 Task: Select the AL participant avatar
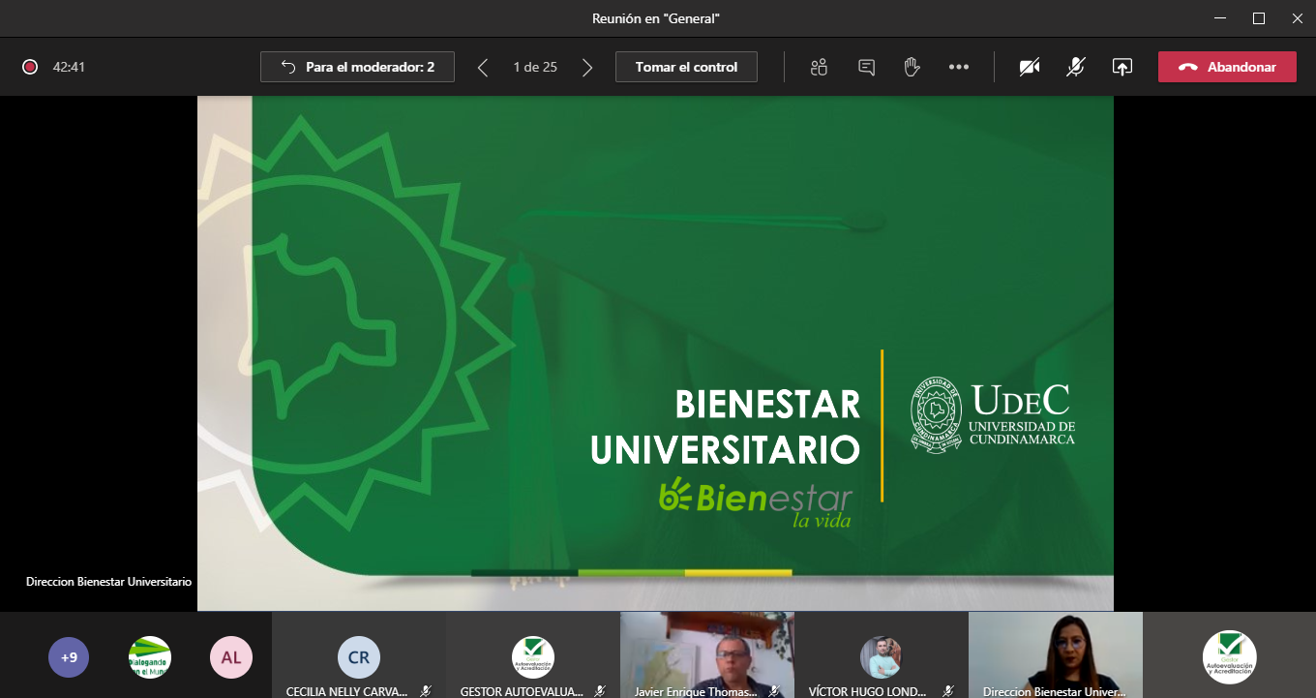[x=230, y=657]
